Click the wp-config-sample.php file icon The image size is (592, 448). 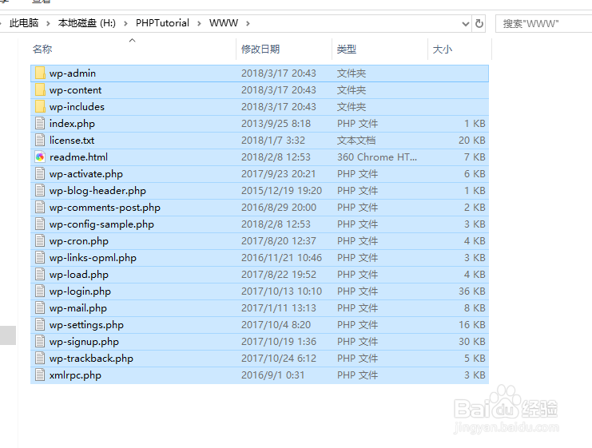pyautogui.click(x=40, y=224)
